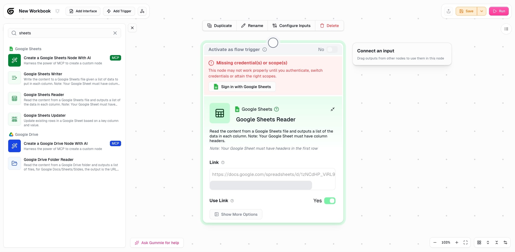Click the MCP badge on Google Sheets AI node
The image size is (515, 252).
(115, 58)
